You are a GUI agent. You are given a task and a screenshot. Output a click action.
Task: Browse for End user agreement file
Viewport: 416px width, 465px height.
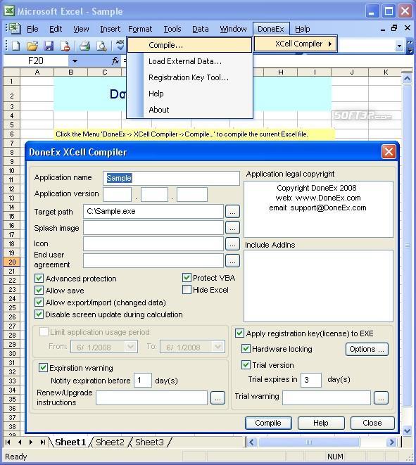tap(232, 261)
